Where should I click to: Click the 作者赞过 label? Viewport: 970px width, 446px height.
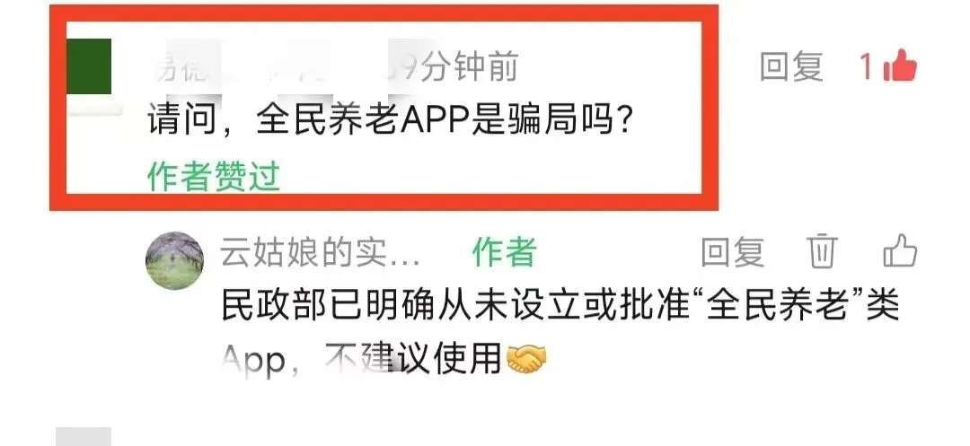[214, 177]
